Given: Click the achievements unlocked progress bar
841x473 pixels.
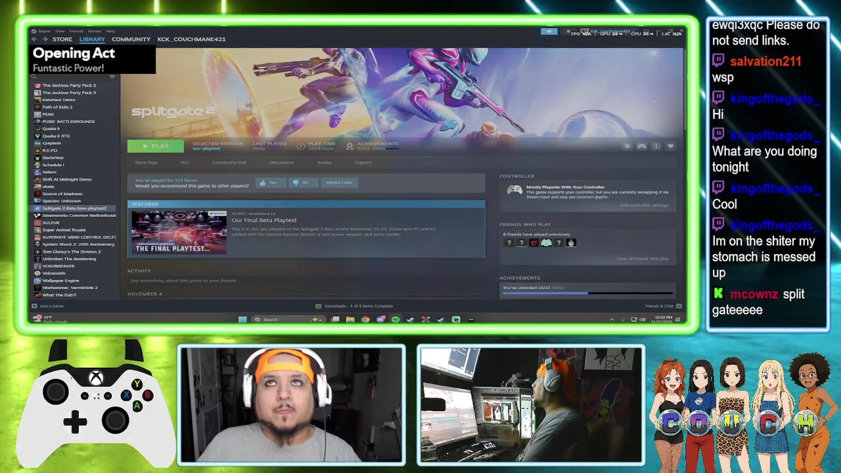Looking at the screenshot, I should [588, 293].
